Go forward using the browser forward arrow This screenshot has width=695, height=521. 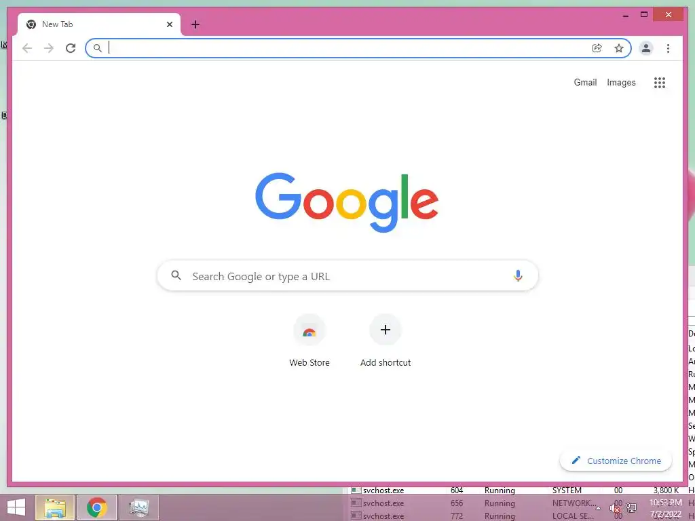pos(49,48)
